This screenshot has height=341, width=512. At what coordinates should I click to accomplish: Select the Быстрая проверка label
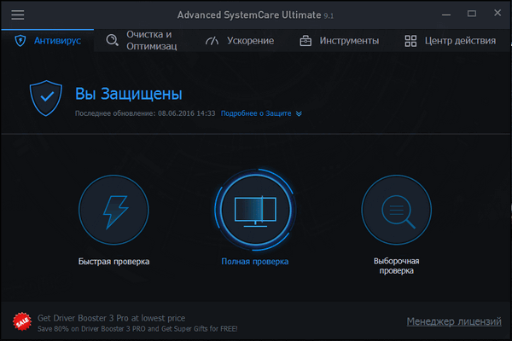tap(113, 261)
